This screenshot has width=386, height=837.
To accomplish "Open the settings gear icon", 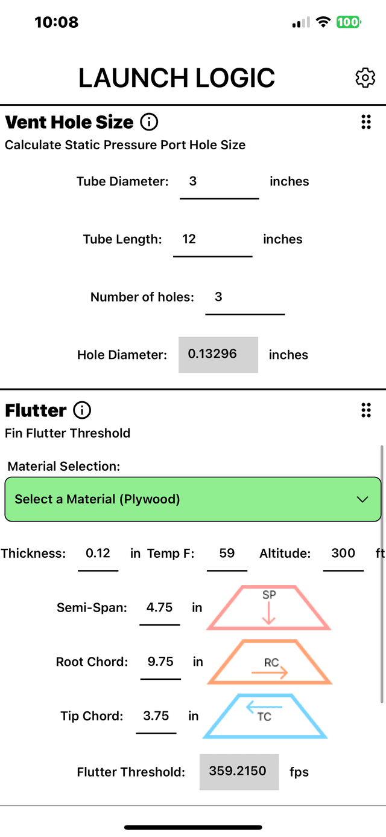I will click(x=365, y=77).
